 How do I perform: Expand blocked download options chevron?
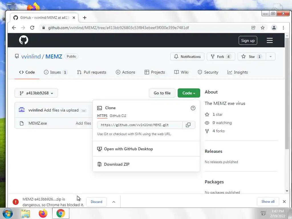114,202
